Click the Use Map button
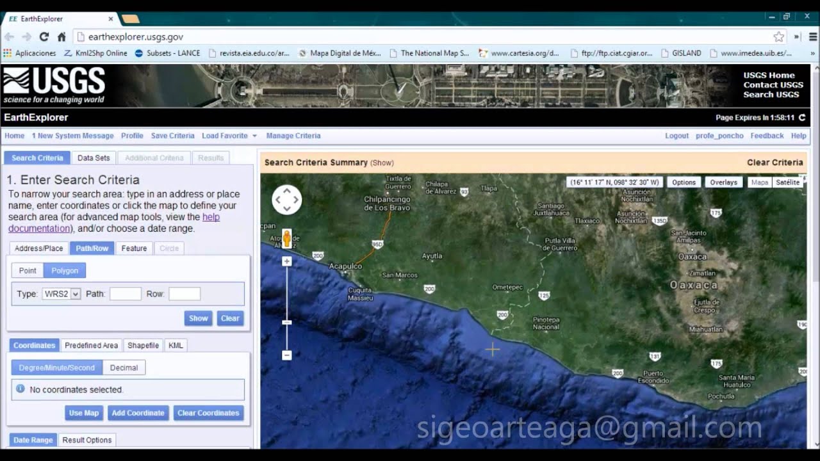Image resolution: width=820 pixels, height=461 pixels. click(84, 413)
